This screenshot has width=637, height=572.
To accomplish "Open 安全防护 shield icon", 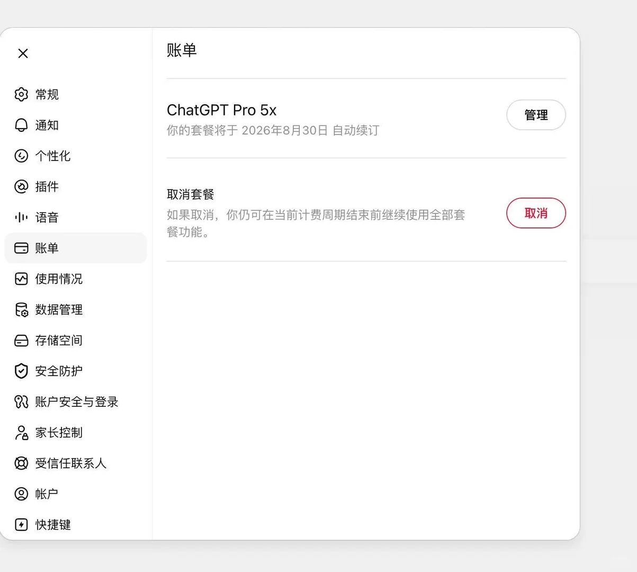I will click(x=21, y=371).
